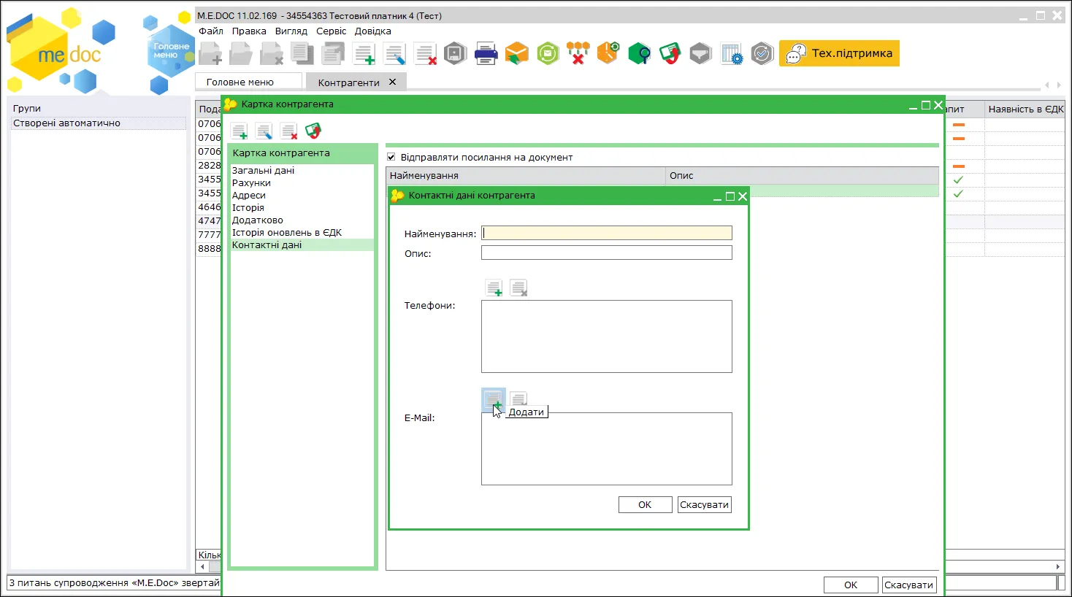Click the Add e-mail icon
This screenshot has width=1072, height=597.
(494, 400)
